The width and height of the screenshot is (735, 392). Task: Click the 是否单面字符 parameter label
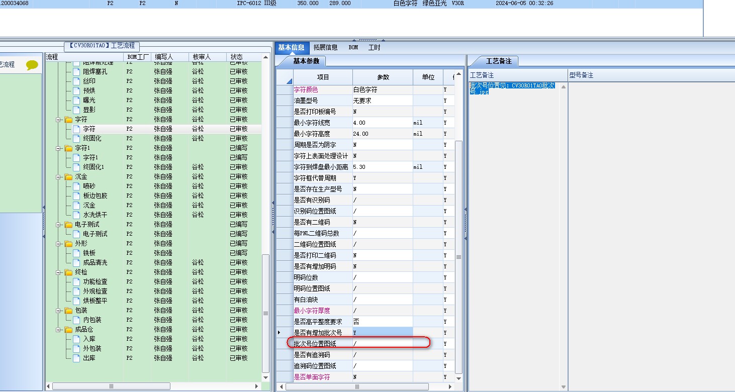pyautogui.click(x=312, y=377)
